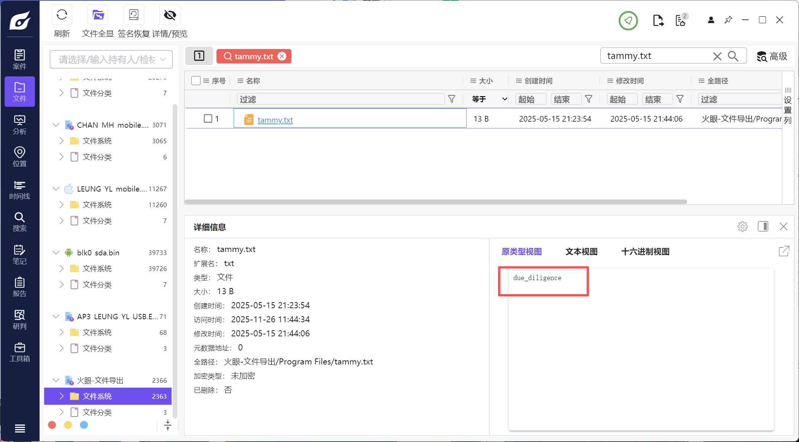Click the blue color tag dot
799x442 pixels.
point(84,425)
